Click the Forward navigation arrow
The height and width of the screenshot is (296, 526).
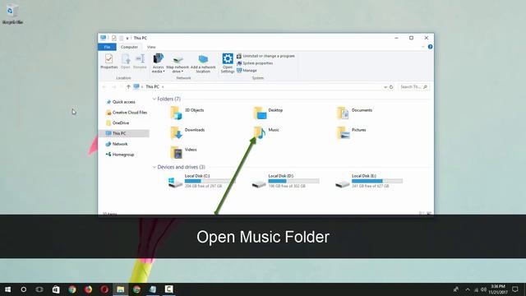[114, 87]
